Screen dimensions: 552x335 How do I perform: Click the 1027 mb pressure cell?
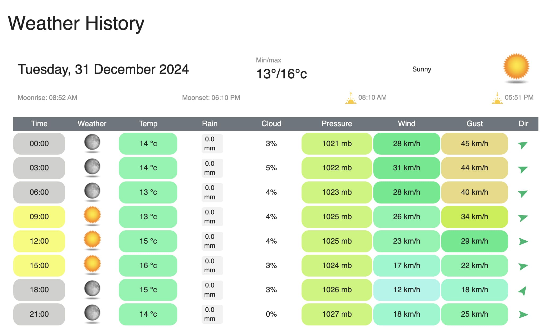click(337, 314)
